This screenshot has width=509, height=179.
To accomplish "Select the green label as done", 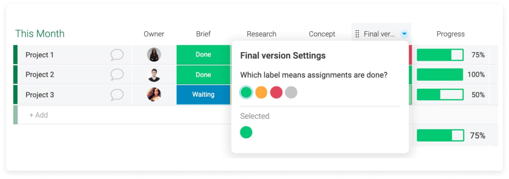I will (x=247, y=93).
